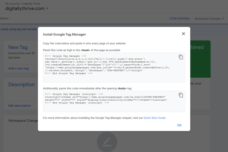This screenshot has width=228, height=152.
Task: Click the '<body>' tag instruction line
Action: tap(87, 89)
